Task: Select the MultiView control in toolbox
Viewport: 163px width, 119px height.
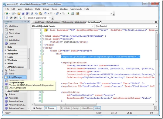Action: click(x=15, y=26)
